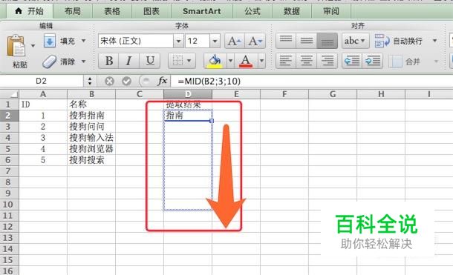Toggle Italic formatting
The image size is (453, 275).
coord(129,61)
